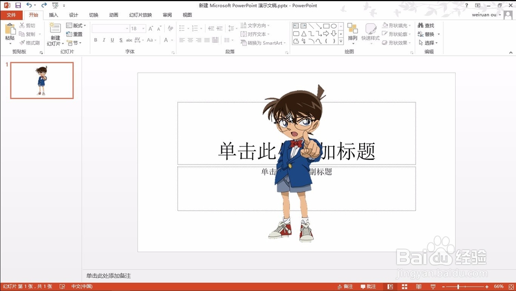Switch to the Insert (插入) tab

coord(53,15)
